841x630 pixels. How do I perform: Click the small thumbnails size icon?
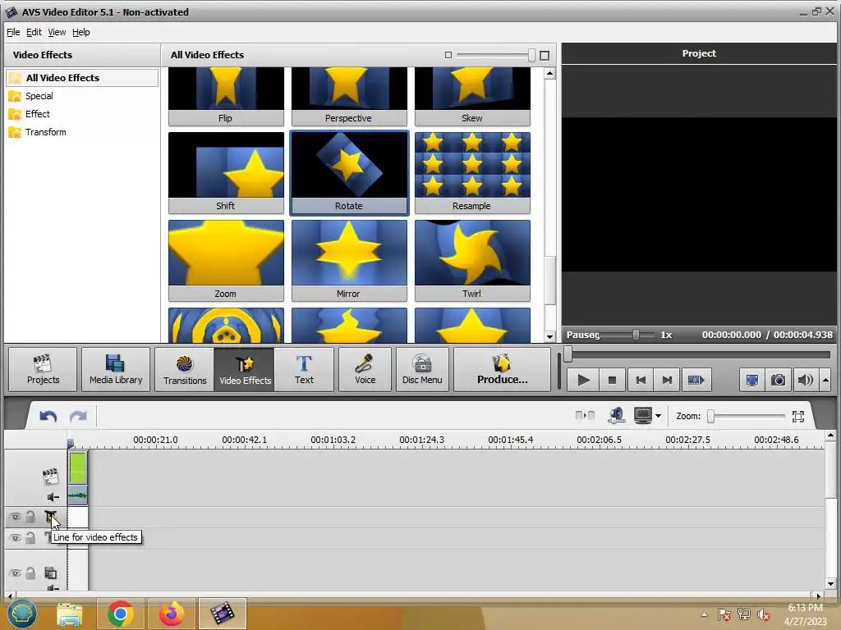pos(448,55)
